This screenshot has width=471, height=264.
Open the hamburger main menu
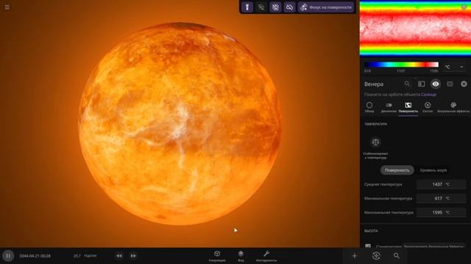click(7, 7)
